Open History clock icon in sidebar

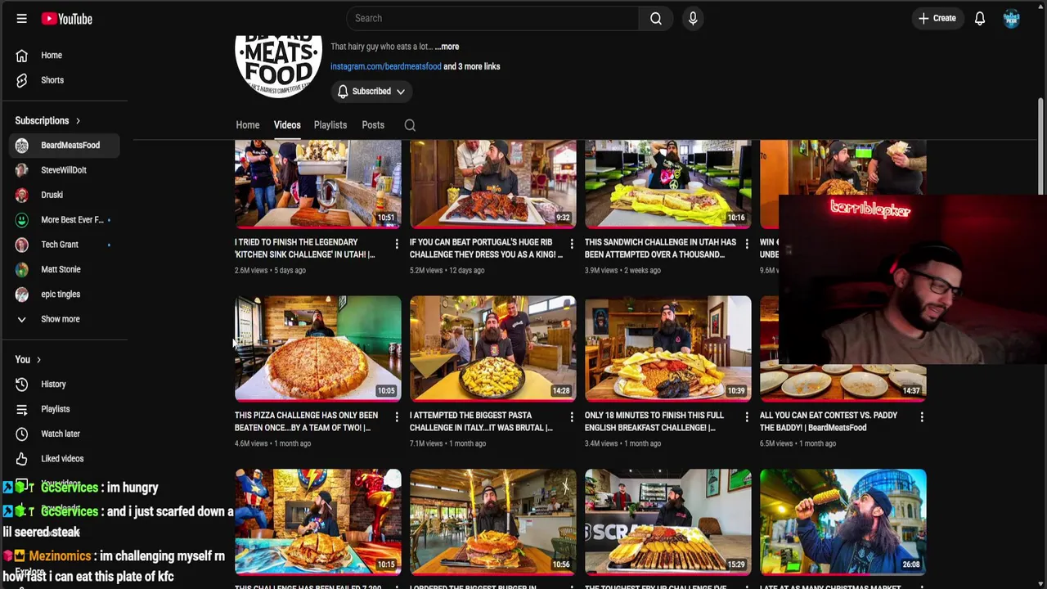point(22,384)
